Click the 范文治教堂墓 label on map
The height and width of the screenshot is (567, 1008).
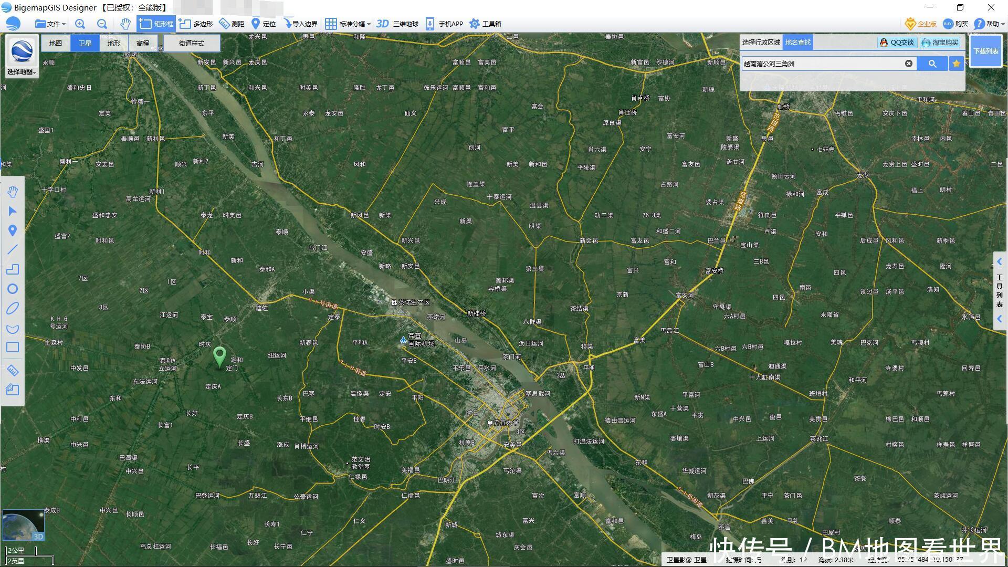click(361, 463)
